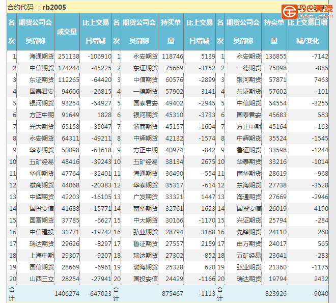
Task: Select 山西三立 row entry
Action: (x=42, y=279)
